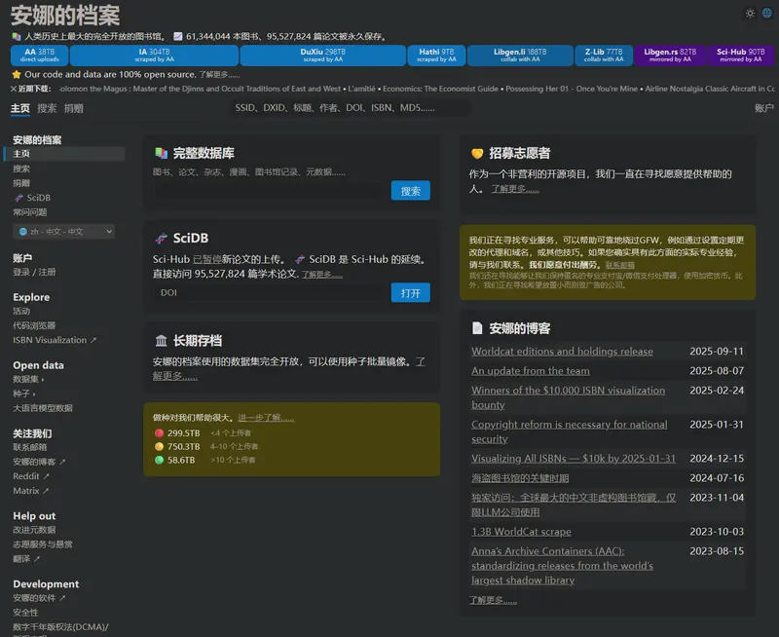779x637 pixels.
Task: Open the Worldcat editions and holdings release post
Action: tap(562, 352)
